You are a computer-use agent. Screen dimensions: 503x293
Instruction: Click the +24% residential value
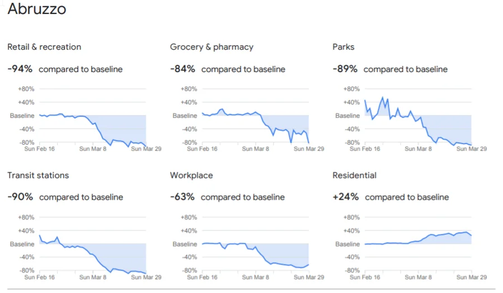(345, 196)
